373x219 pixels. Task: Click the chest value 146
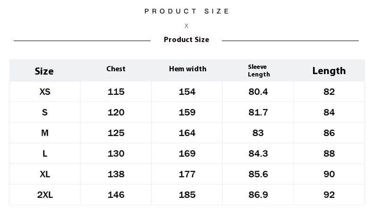[116, 195]
